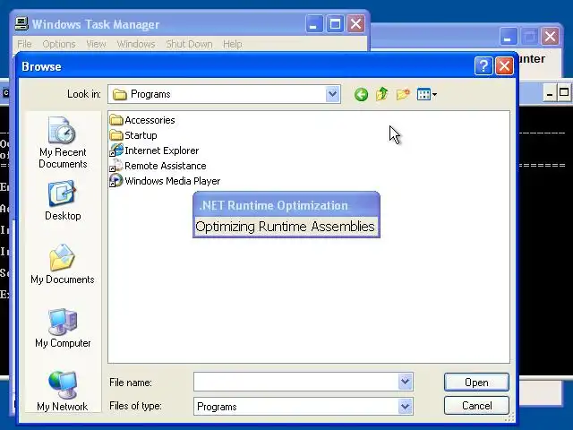Expand the Look in folder dropdown
Image resolution: width=573 pixels, height=430 pixels.
tap(332, 94)
